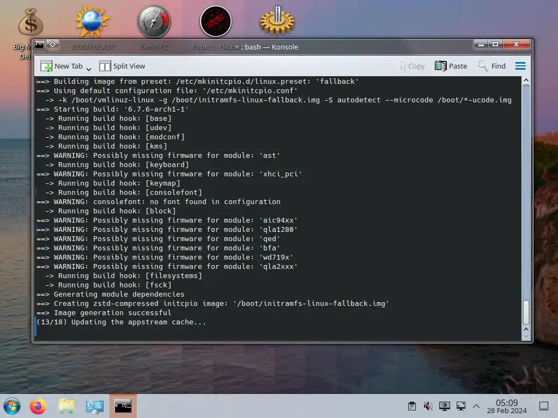
Task: Click the 'Building image from preset' line
Action: click(197, 82)
